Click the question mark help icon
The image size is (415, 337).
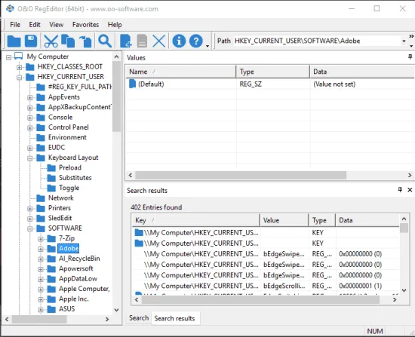click(x=196, y=41)
